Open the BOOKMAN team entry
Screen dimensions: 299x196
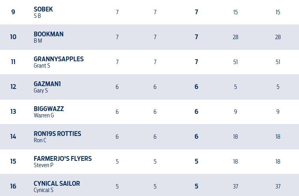tap(49, 34)
